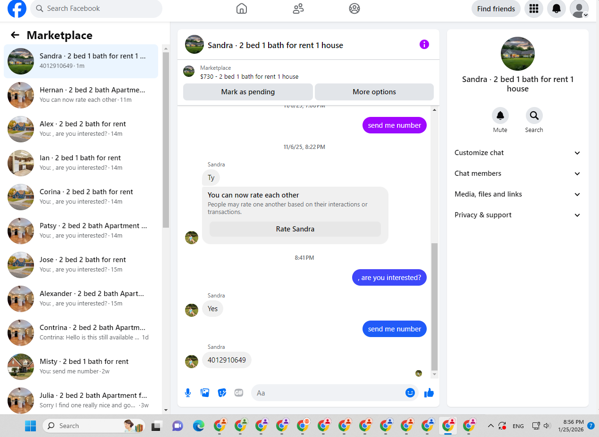This screenshot has width=599, height=437.
Task: Open the Friends tab icon
Action: tap(298, 8)
